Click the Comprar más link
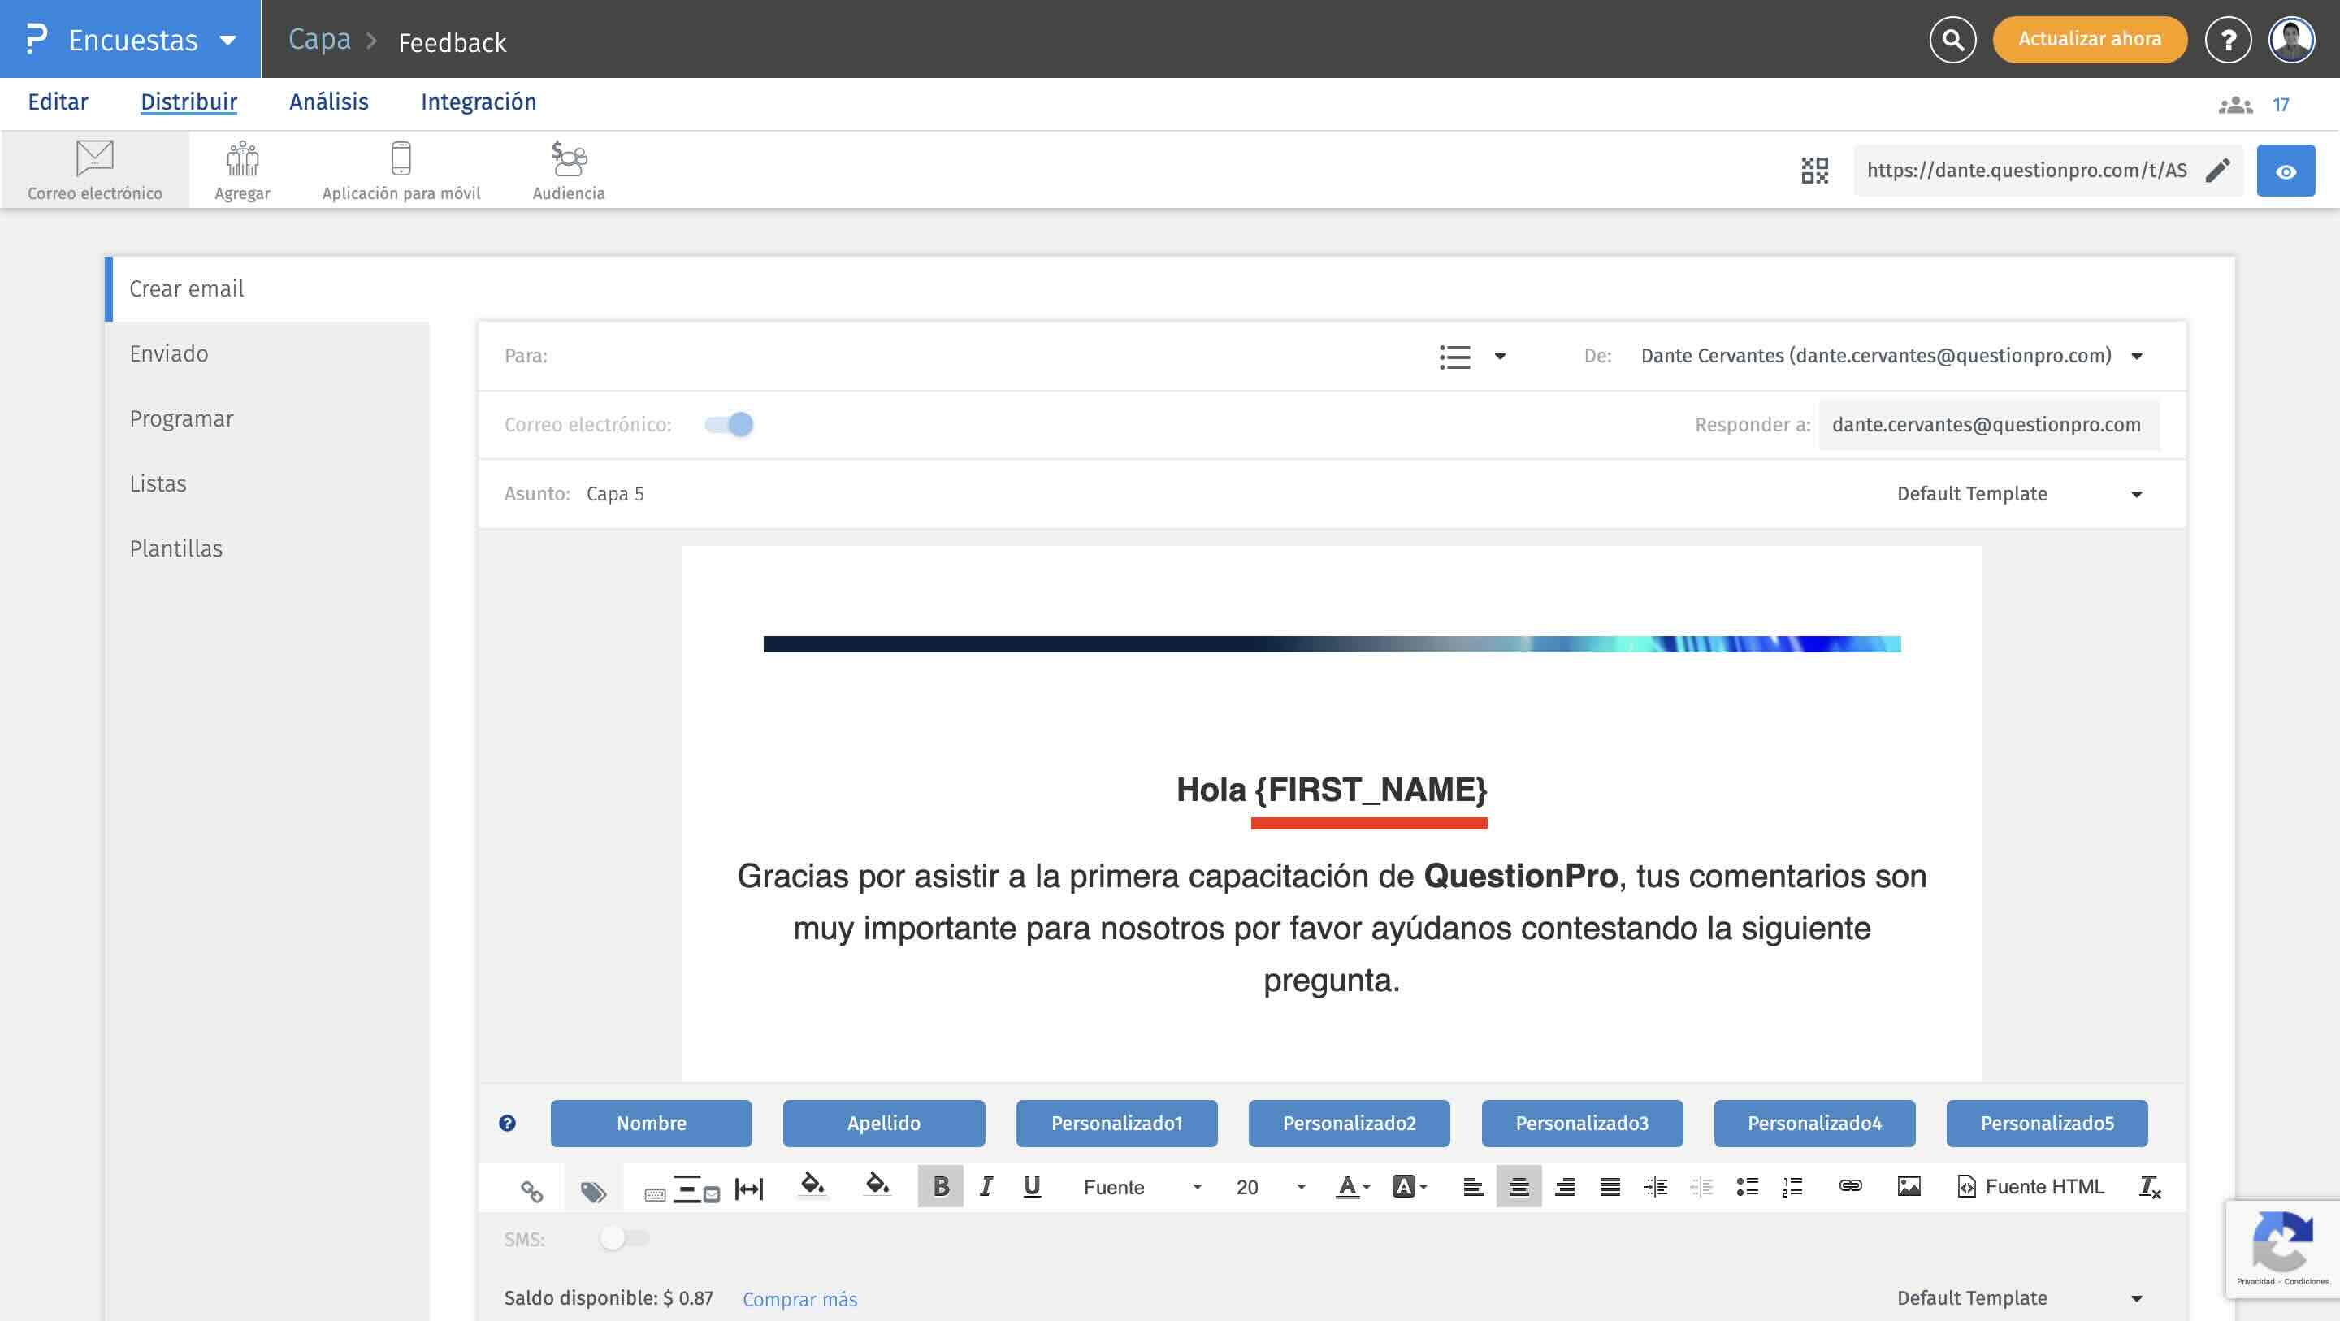Screen dimensions: 2340x1321 pyautogui.click(x=799, y=1299)
